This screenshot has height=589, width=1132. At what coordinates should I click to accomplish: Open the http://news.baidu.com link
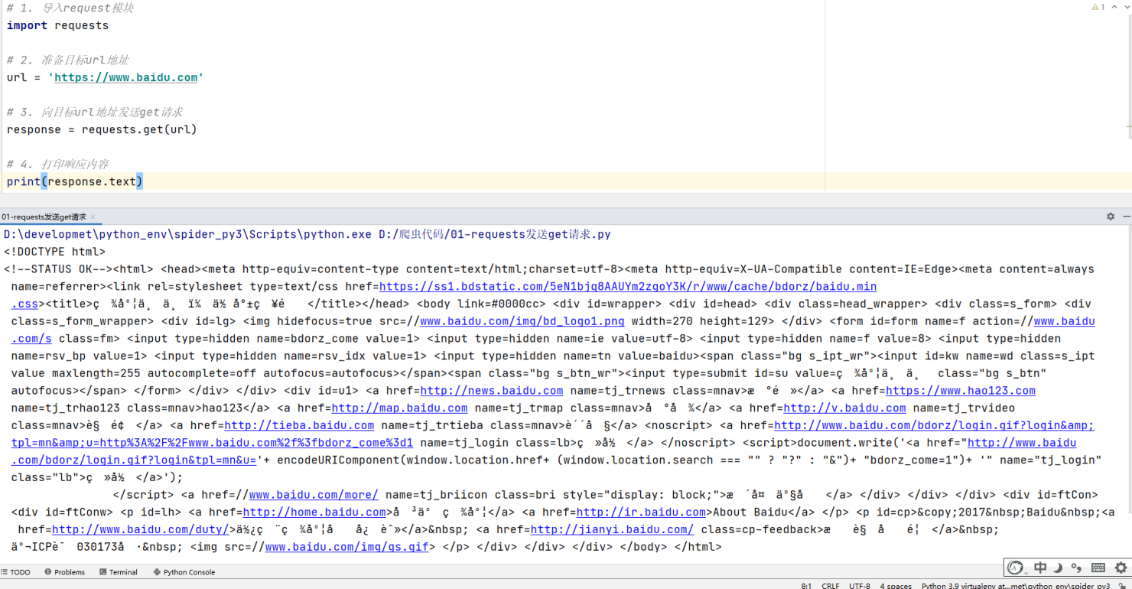point(492,391)
